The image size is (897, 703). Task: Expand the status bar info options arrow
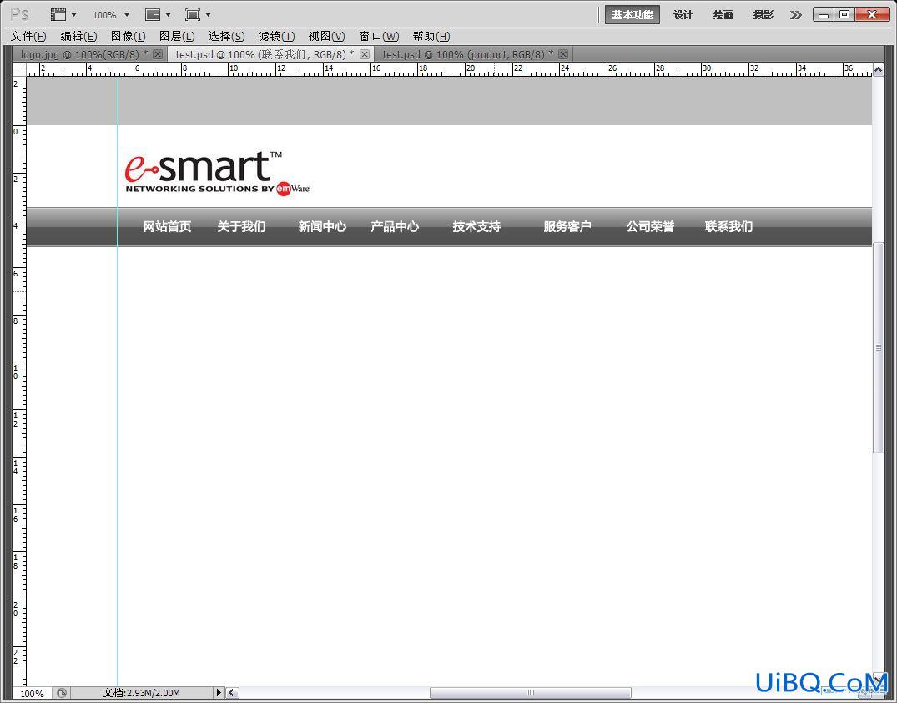tap(219, 693)
